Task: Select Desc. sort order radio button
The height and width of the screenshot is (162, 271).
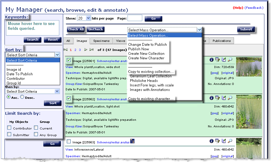Action: tap(22, 97)
